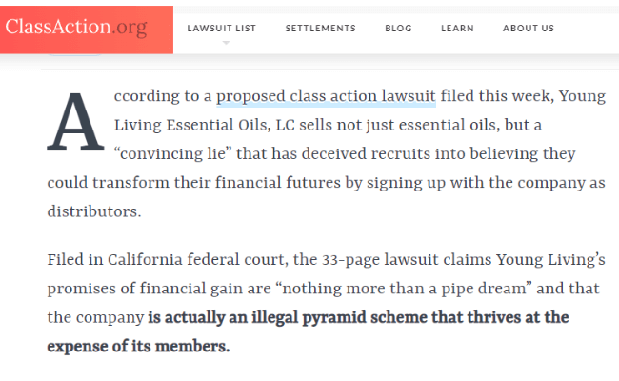Screen dimensions: 619x381
Task: Navigate to the Learn page
Action: tap(457, 29)
